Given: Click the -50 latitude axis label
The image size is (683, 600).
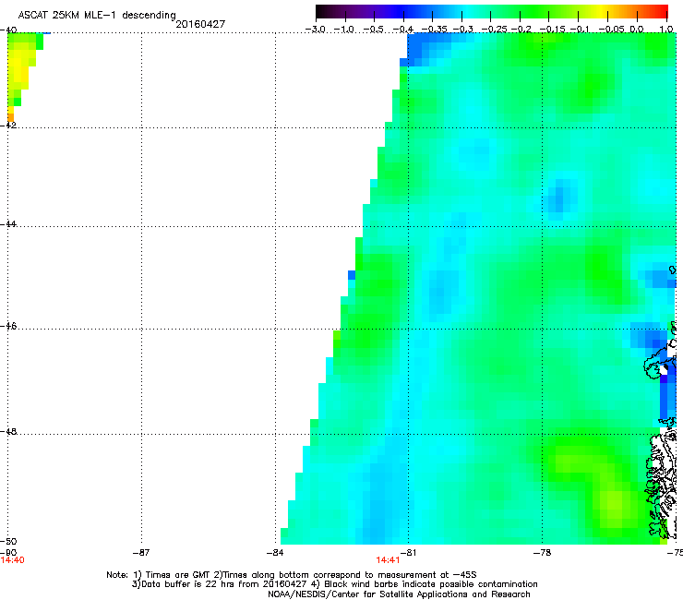Looking at the screenshot, I should pyautogui.click(x=8, y=541).
